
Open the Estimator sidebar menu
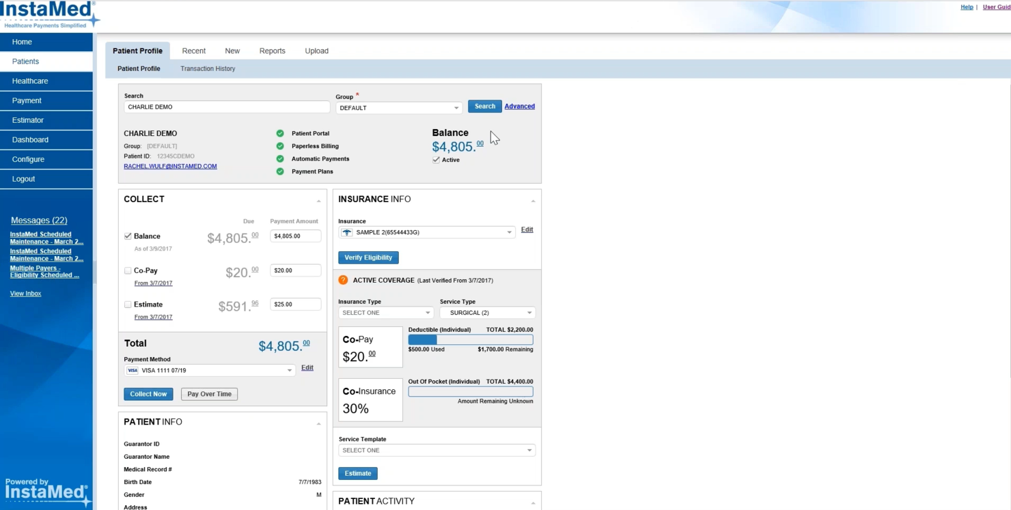point(46,120)
